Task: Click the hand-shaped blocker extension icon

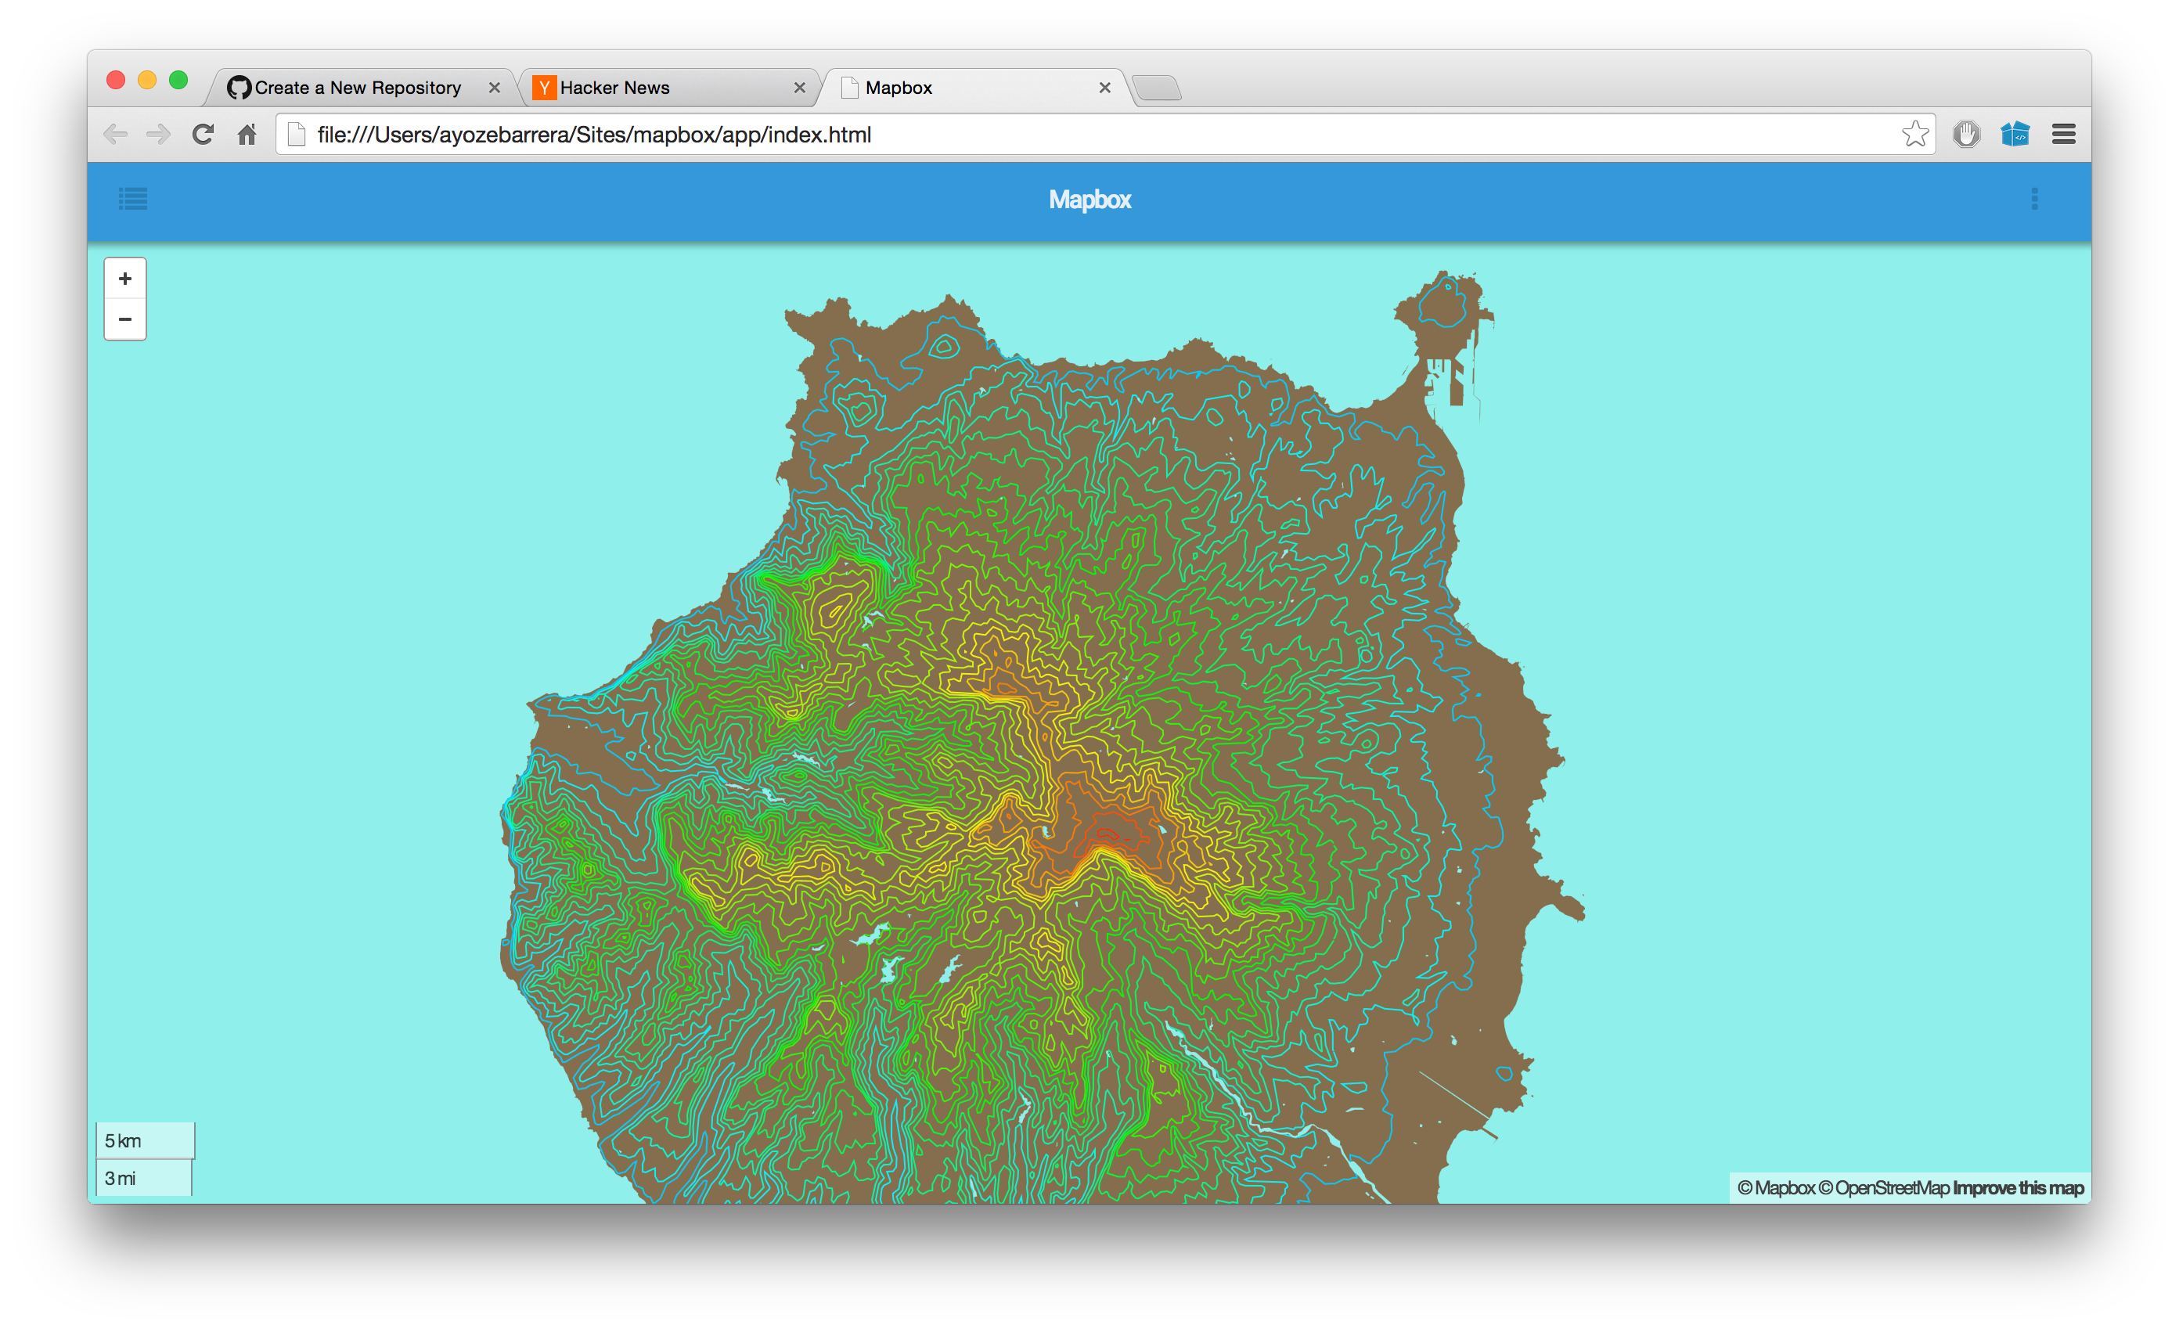Action: click(1966, 135)
